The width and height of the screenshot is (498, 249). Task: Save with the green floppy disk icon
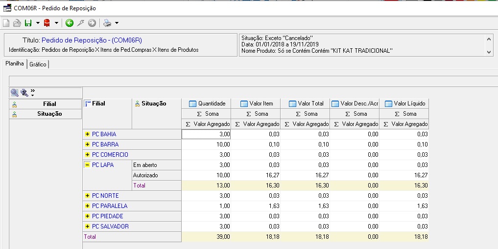28,23
